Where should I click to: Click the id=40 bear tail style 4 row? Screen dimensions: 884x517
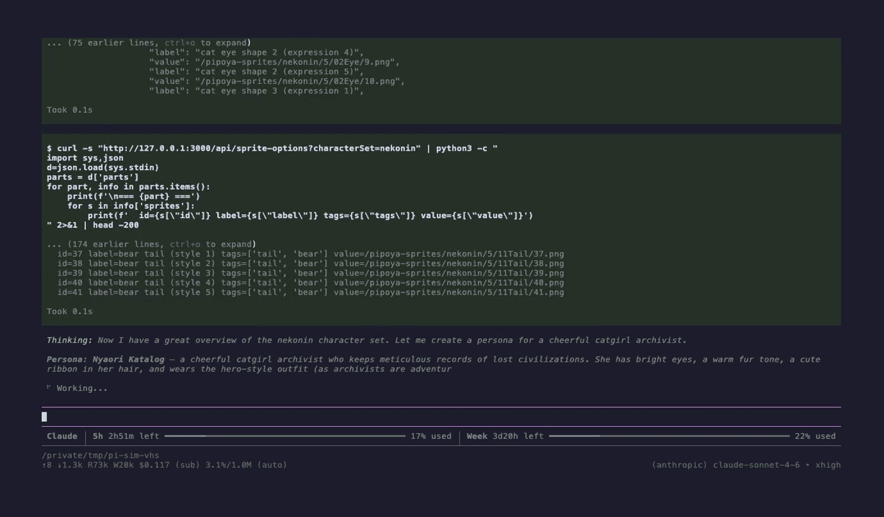tap(311, 282)
